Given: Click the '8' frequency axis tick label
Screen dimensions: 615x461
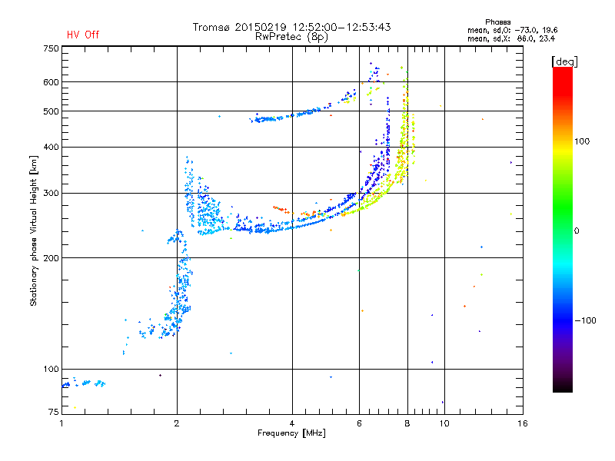Looking at the screenshot, I should coord(407,423).
